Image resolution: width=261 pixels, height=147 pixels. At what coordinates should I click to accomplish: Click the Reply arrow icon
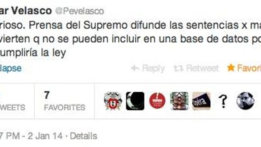point(135,68)
